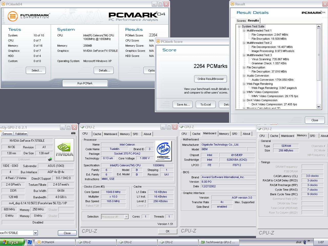
Task: Click the PCMark04 logo in main window
Action: coord(137,16)
